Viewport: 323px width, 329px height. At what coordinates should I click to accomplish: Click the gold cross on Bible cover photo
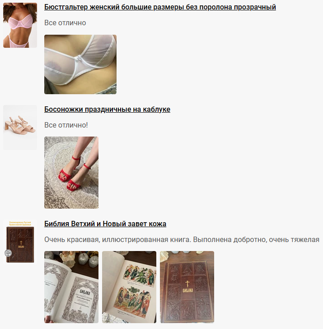[x=187, y=284]
